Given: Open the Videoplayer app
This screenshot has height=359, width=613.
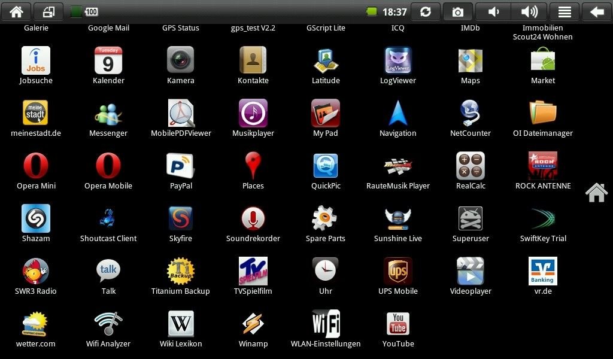Looking at the screenshot, I should (x=471, y=276).
